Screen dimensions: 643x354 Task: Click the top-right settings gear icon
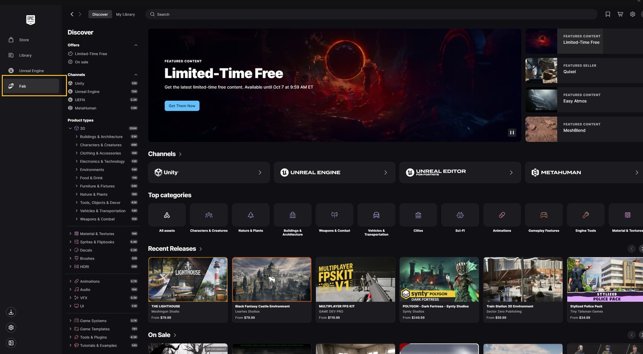click(x=632, y=14)
